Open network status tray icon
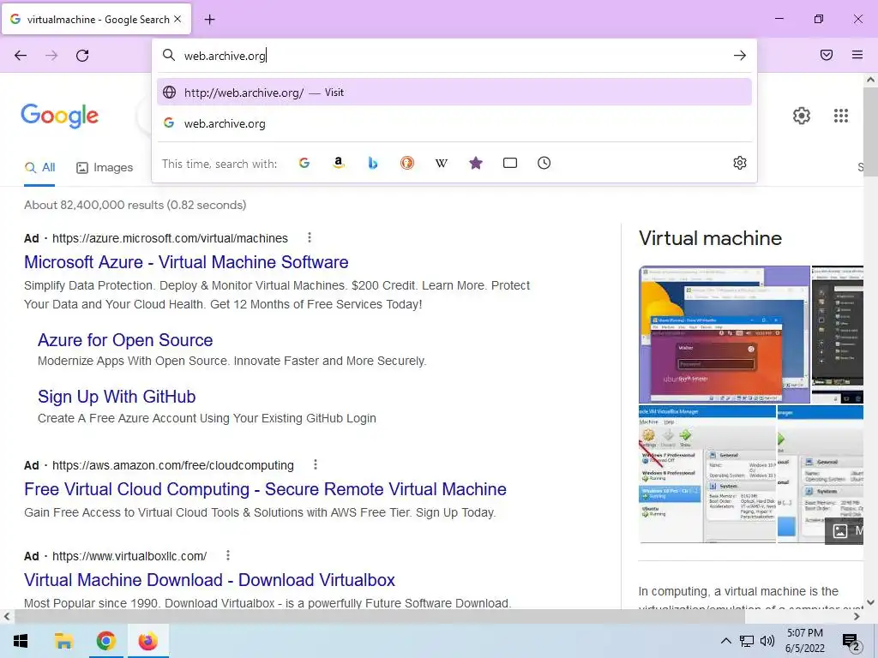The height and width of the screenshot is (658, 878). tap(747, 641)
